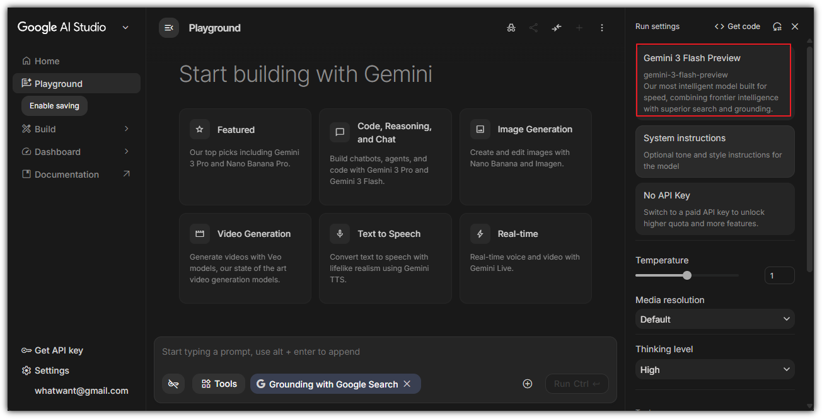Open the three-dot more options menu

pyautogui.click(x=602, y=28)
